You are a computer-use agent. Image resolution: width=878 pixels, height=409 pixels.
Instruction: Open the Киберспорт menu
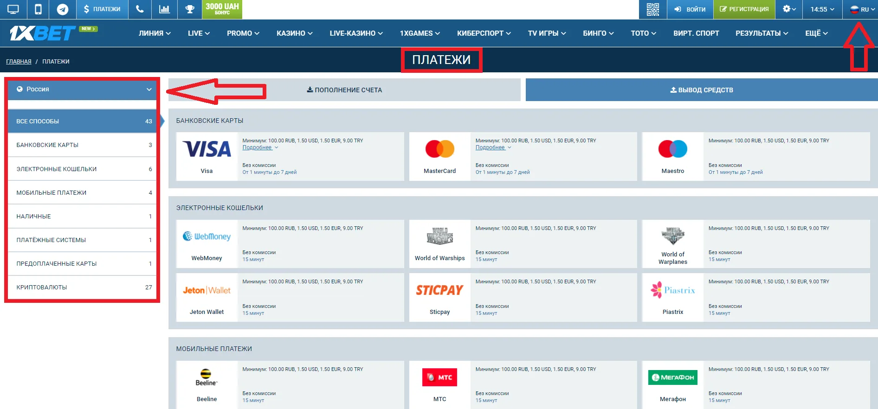[484, 33]
